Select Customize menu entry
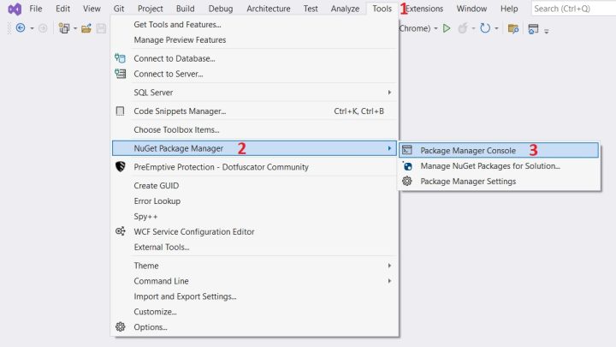616x347 pixels. (255, 312)
